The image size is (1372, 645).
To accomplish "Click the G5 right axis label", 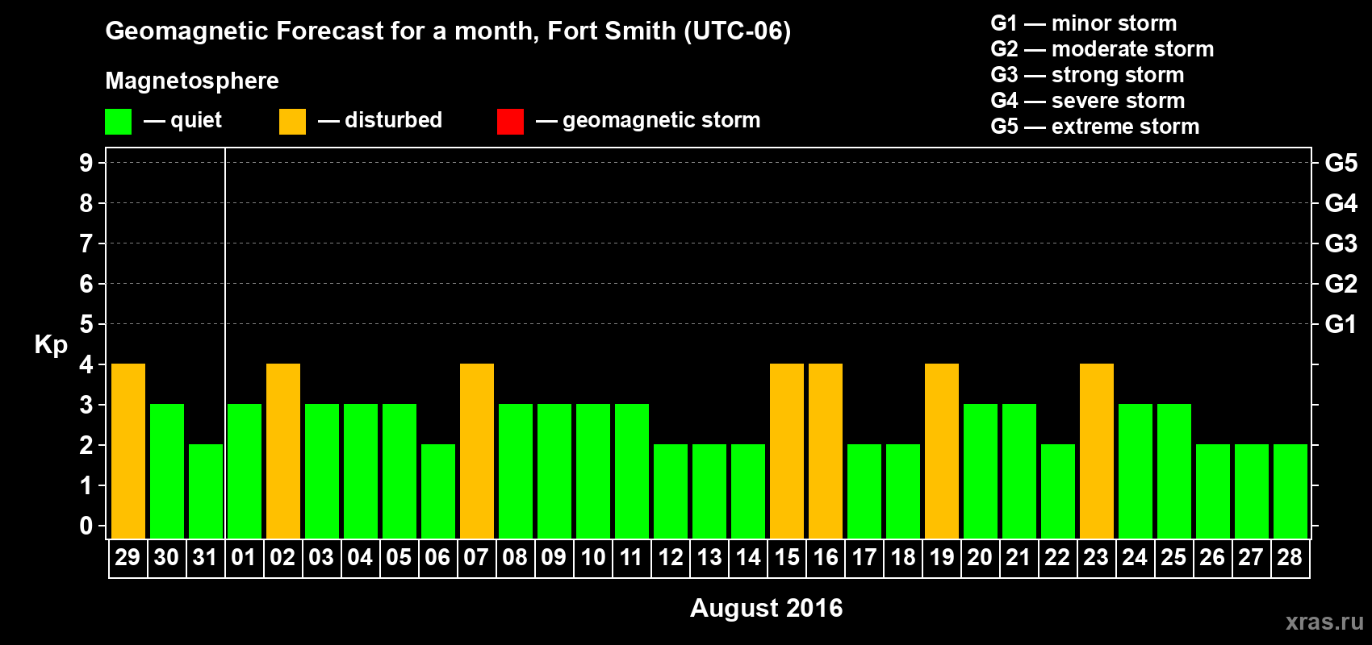I will [x=1341, y=163].
